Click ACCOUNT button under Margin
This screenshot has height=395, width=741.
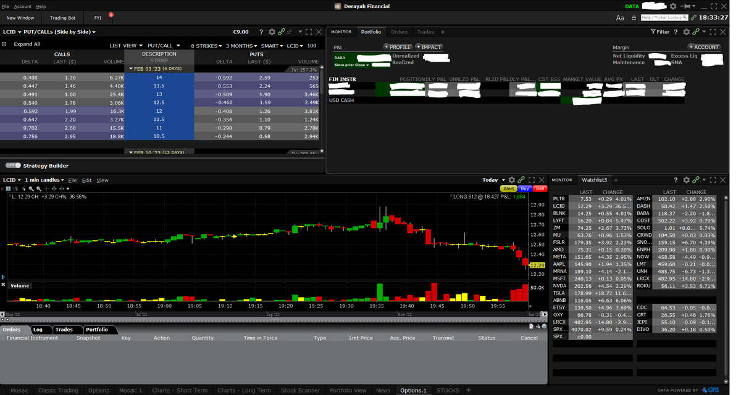(704, 47)
